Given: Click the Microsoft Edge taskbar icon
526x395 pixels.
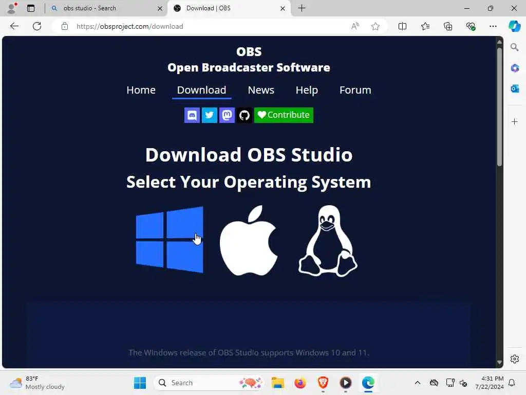Looking at the screenshot, I should tap(368, 383).
